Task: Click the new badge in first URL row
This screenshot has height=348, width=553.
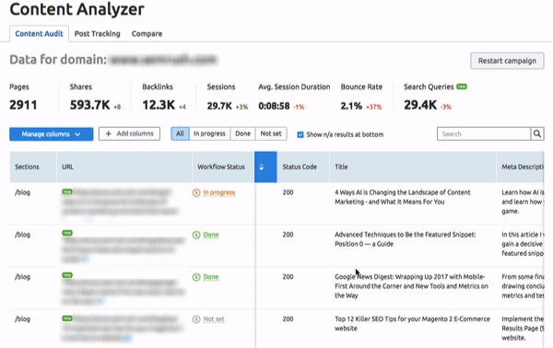Action: click(x=67, y=191)
